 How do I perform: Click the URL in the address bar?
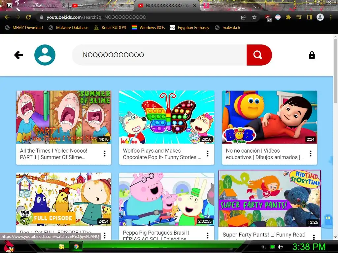pyautogui.click(x=96, y=17)
